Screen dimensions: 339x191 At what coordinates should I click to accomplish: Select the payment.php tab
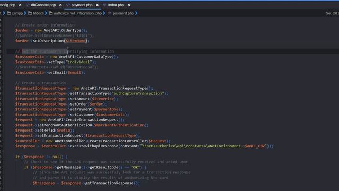point(82,5)
